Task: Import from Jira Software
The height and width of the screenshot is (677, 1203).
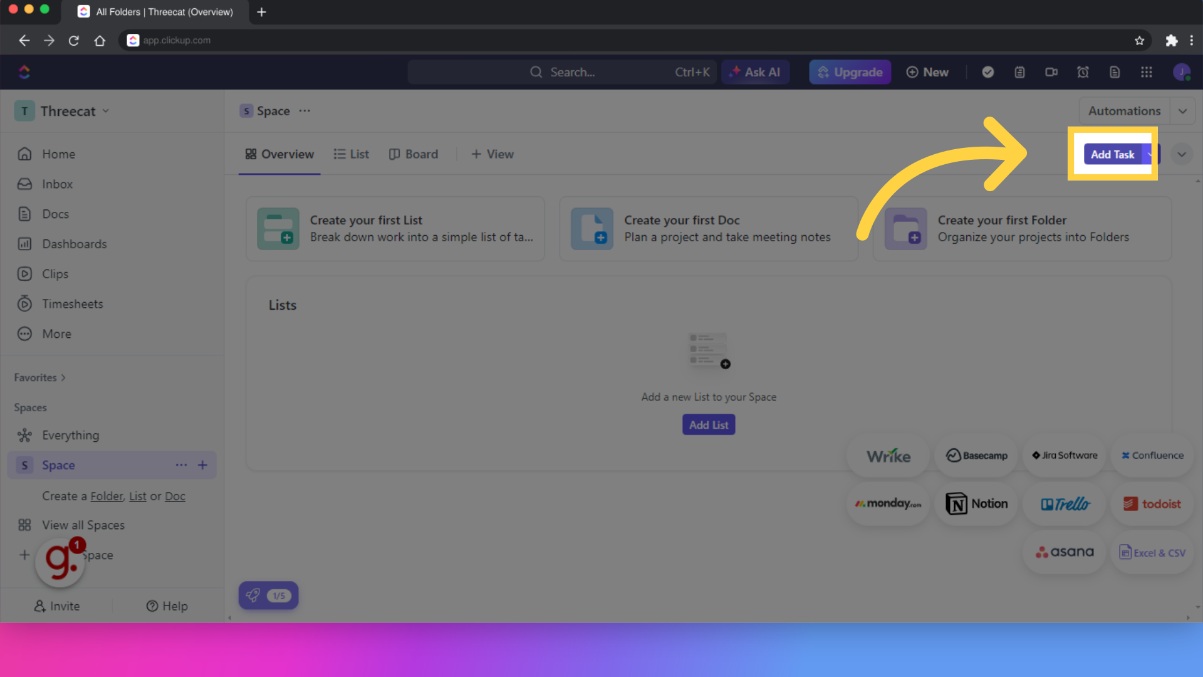Action: pyautogui.click(x=1065, y=456)
